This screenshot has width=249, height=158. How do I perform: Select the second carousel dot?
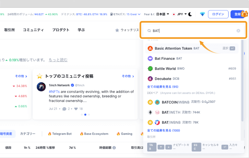[x=85, y=115]
